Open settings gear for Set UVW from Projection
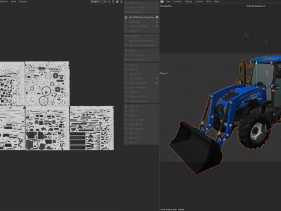 (157, 18)
